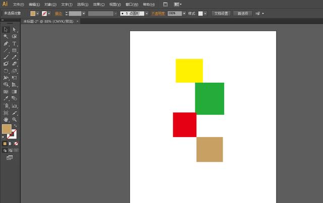Select the Zoom tool
323x203 pixels.
[14, 119]
